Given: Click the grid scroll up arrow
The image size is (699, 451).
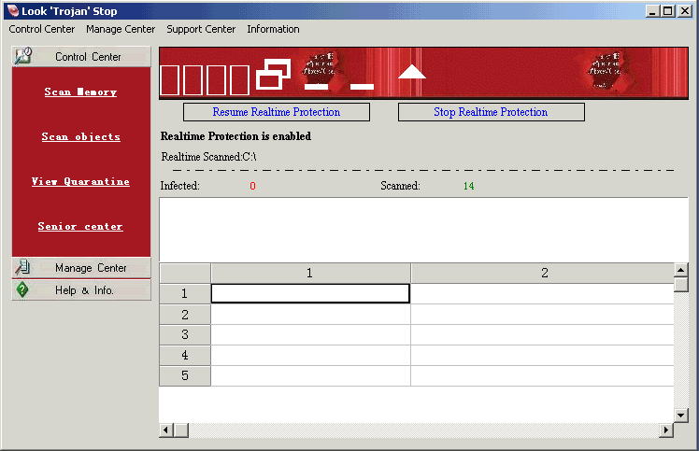Looking at the screenshot, I should coord(680,270).
